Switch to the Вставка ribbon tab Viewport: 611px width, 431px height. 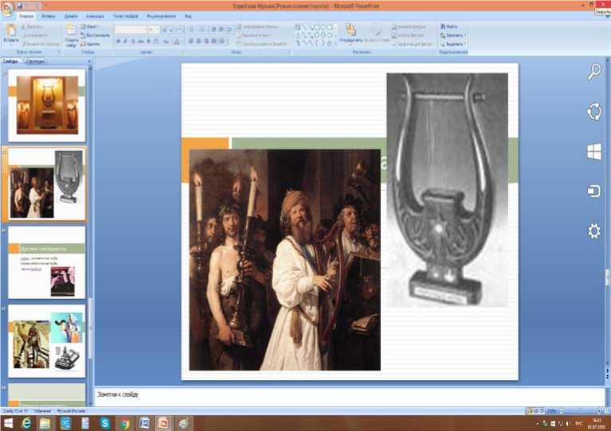(x=47, y=16)
